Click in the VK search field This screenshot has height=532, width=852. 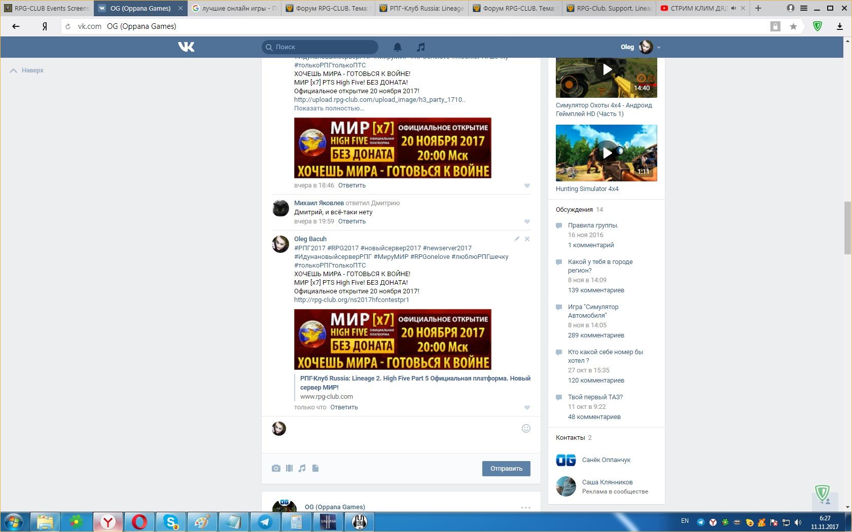pos(320,47)
